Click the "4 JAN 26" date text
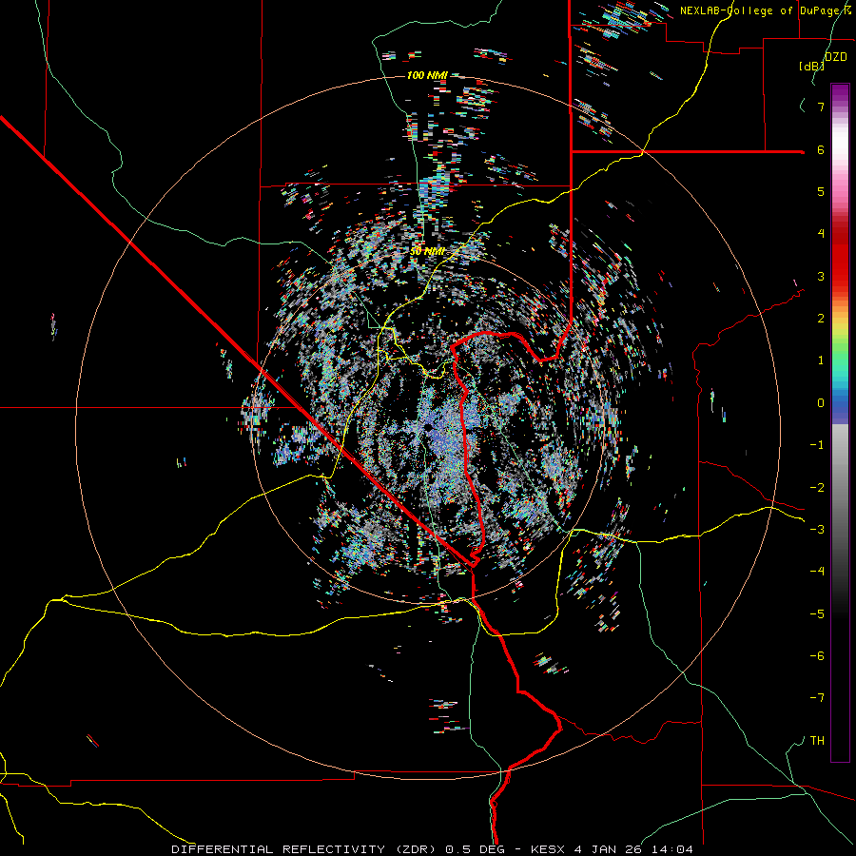The width and height of the screenshot is (856, 856). pos(610,849)
